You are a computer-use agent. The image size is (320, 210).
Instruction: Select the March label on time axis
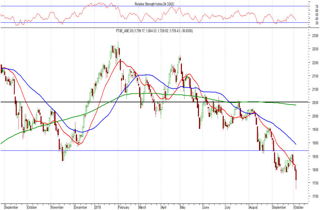tap(142, 207)
